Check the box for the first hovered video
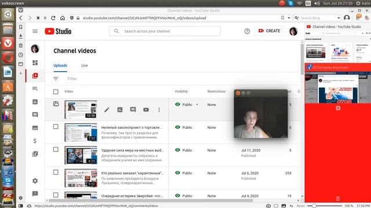371x208 pixels. [56, 103]
